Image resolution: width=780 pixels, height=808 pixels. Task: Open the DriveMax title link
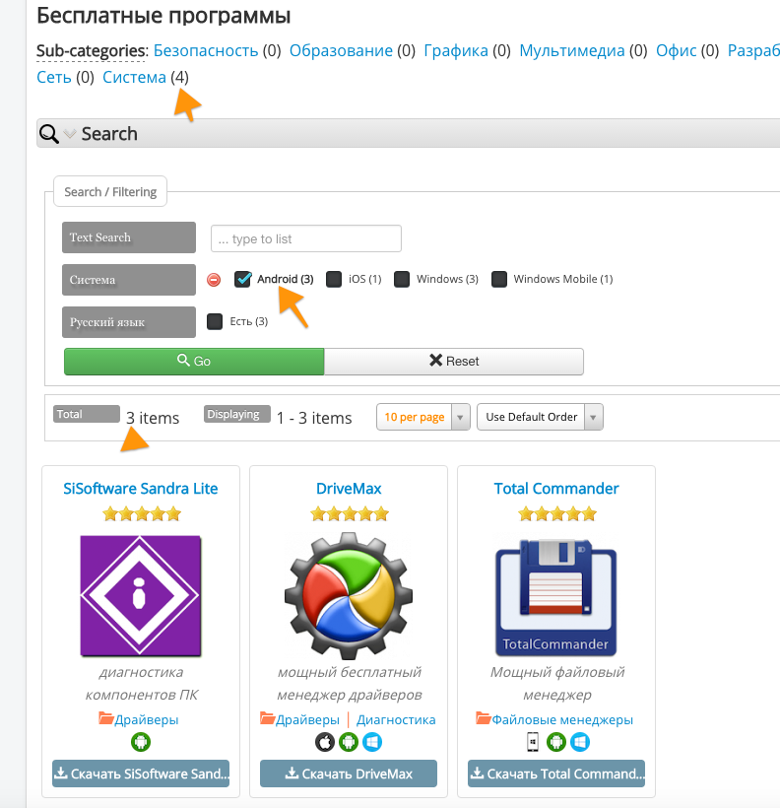coord(349,489)
